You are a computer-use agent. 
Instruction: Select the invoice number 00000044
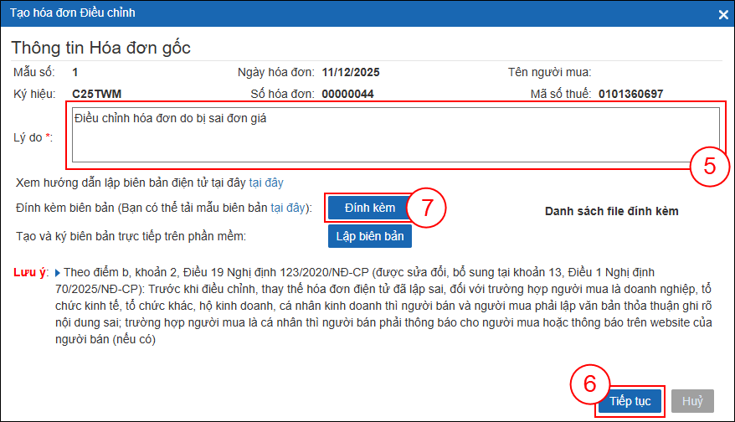click(x=347, y=94)
